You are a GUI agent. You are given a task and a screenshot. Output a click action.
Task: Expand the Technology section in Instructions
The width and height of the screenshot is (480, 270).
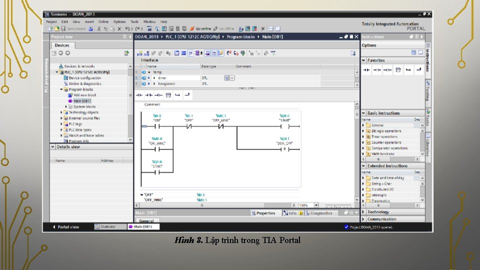pos(363,212)
